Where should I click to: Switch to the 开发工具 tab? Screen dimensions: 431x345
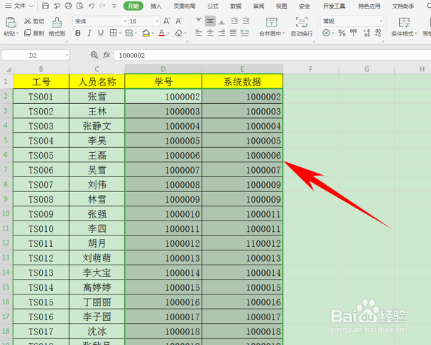334,6
